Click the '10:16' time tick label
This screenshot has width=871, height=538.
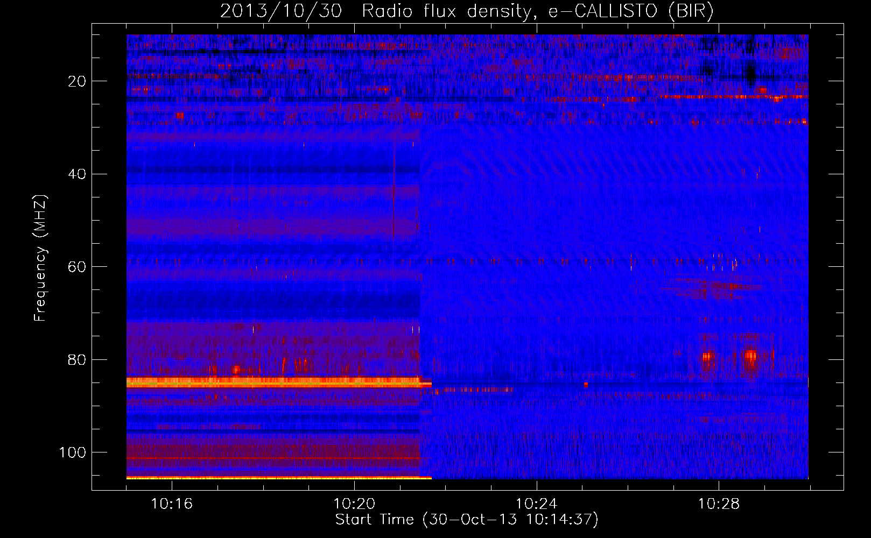tap(172, 504)
